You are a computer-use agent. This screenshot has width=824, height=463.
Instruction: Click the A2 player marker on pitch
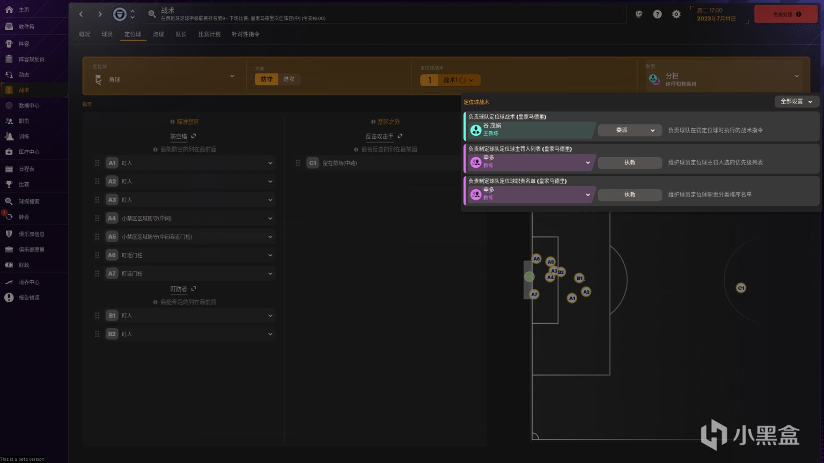pos(586,292)
